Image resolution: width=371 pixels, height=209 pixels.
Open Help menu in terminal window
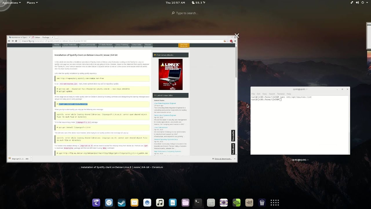[289, 94]
